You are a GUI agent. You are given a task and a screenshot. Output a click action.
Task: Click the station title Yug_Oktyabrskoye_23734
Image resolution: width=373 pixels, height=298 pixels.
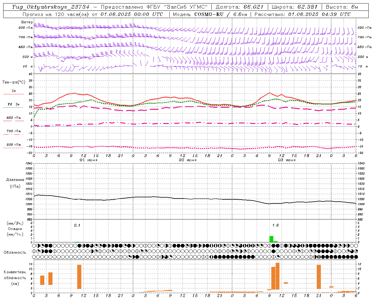[50, 7]
